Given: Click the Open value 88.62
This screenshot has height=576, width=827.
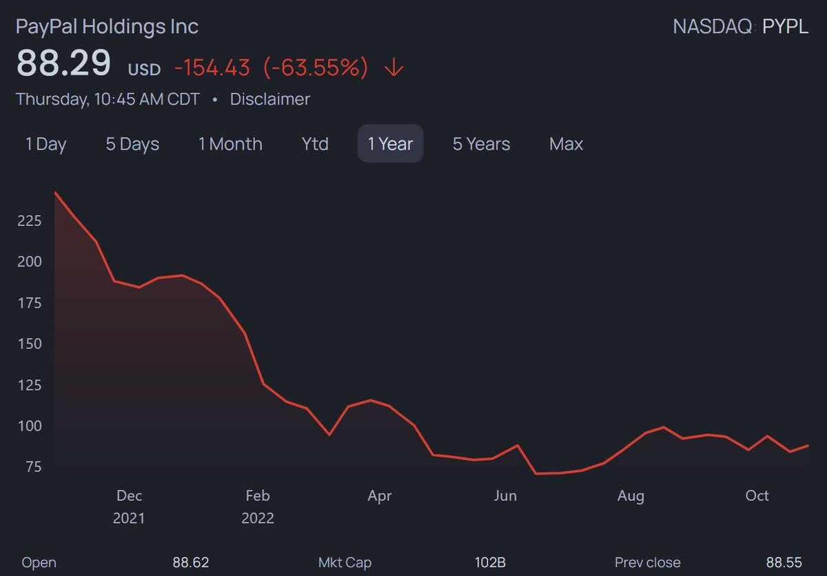Looking at the screenshot, I should 190,563.
